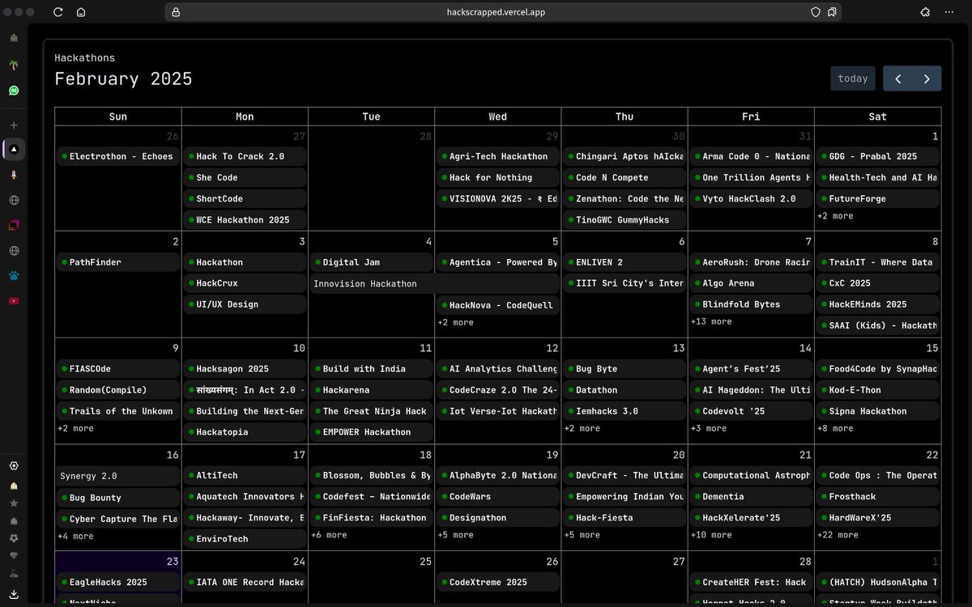Expand '+22 more' on Saturday February 22

pyautogui.click(x=838, y=535)
